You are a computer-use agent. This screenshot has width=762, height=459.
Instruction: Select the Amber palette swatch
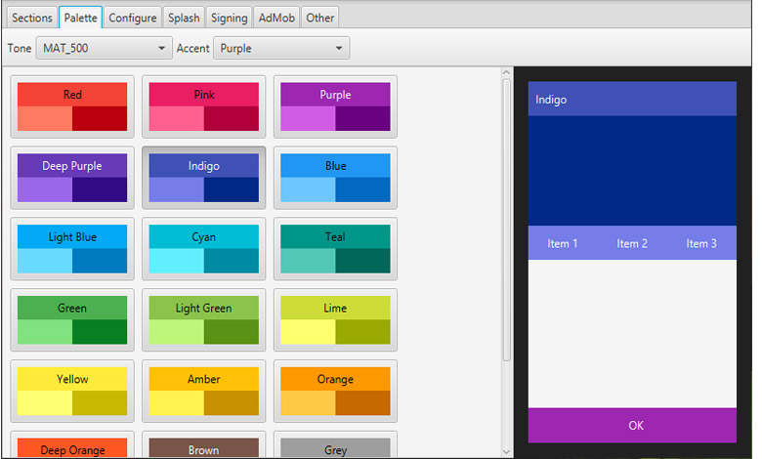pyautogui.click(x=203, y=391)
